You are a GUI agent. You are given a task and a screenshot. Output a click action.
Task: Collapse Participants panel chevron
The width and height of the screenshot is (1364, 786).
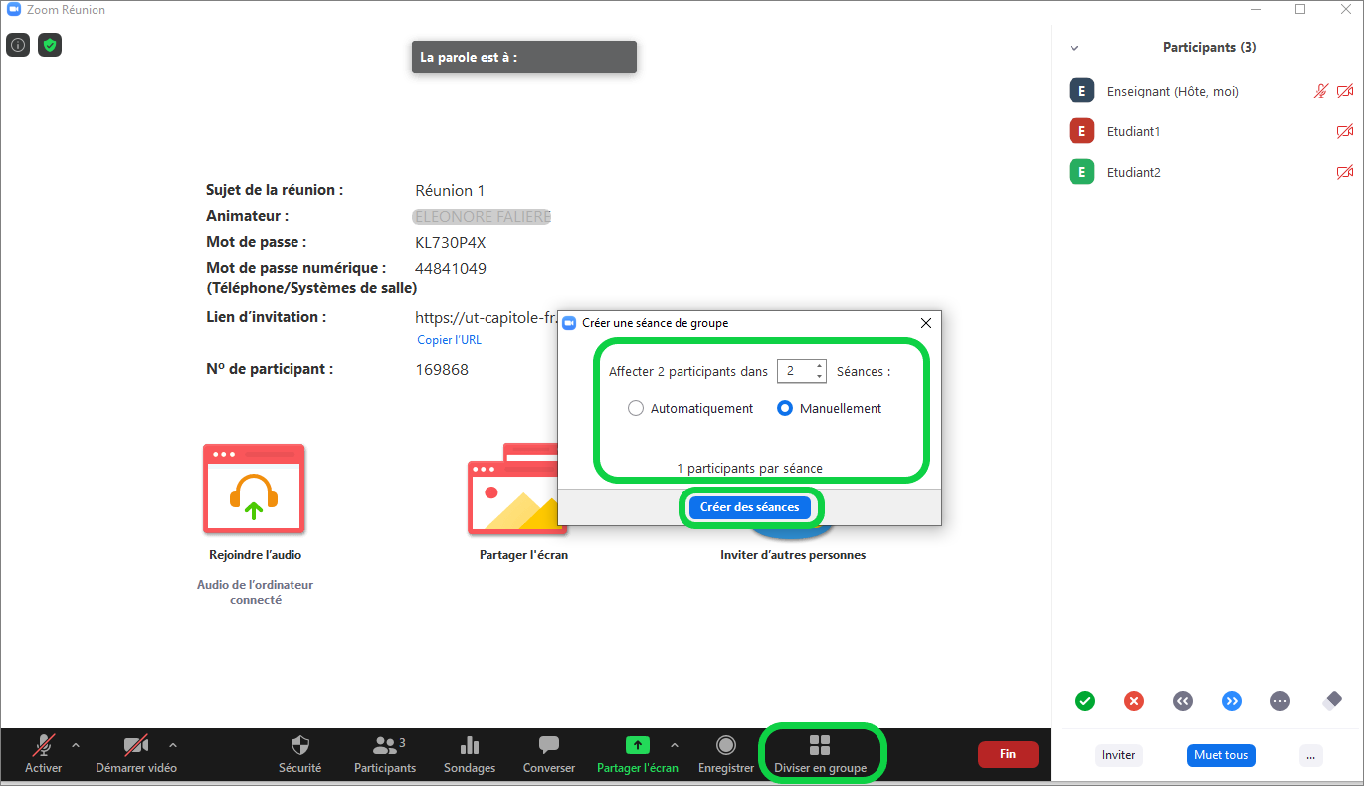1074,48
